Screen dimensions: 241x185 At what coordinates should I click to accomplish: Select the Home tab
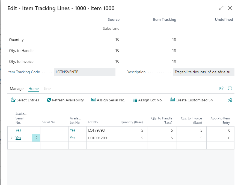coord(34,89)
